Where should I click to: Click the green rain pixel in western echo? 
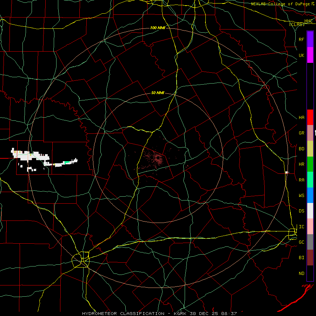point(67,163)
